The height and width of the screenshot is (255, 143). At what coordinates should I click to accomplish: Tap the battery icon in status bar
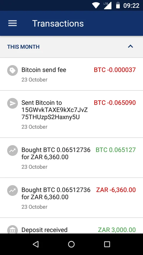coord(118,5)
